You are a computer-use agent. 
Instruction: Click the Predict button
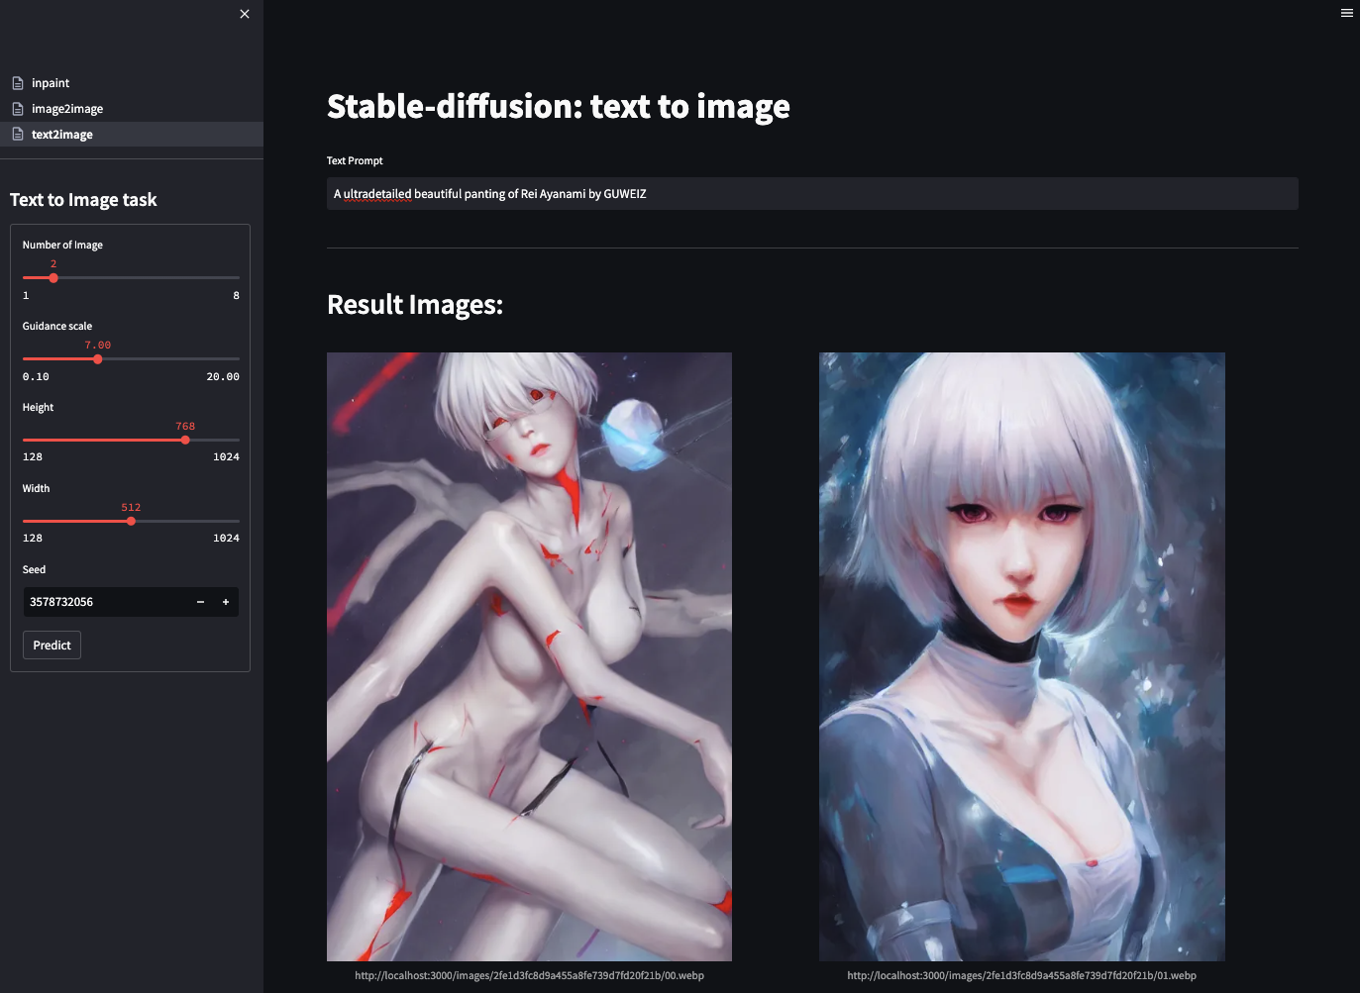(x=52, y=645)
